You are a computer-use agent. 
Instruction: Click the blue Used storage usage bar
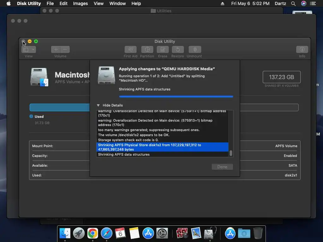coord(60,107)
